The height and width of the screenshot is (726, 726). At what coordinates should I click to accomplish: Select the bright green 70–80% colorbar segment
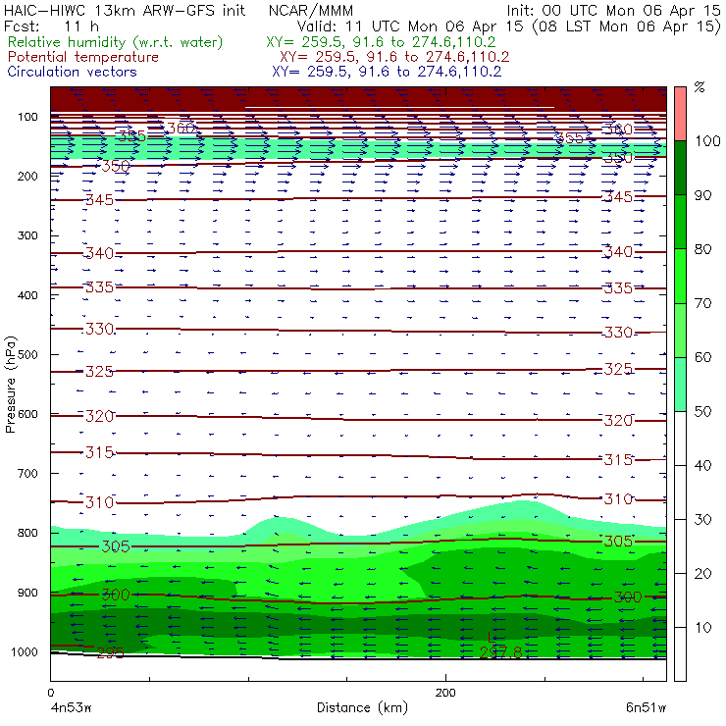point(680,276)
